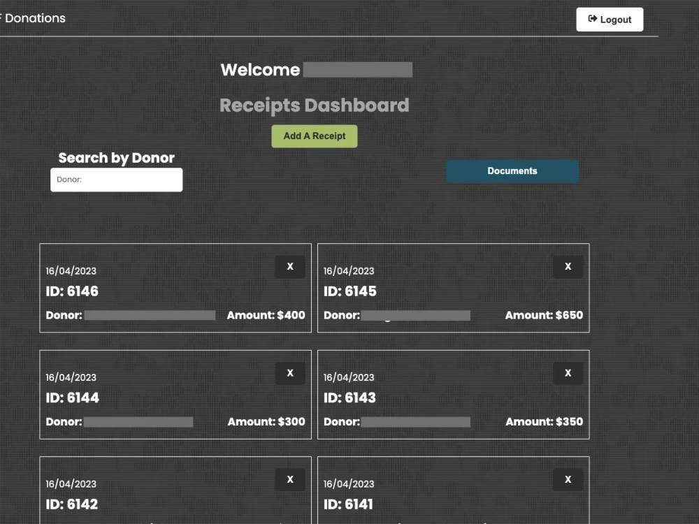The height and width of the screenshot is (524, 699).
Task: Click the Receipts Dashboard heading
Action: [315, 105]
